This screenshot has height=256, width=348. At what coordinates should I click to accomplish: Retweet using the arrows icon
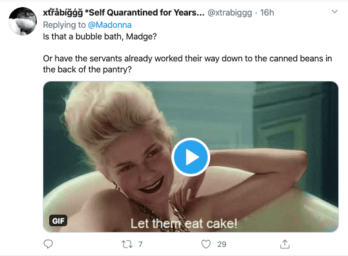[x=127, y=244]
